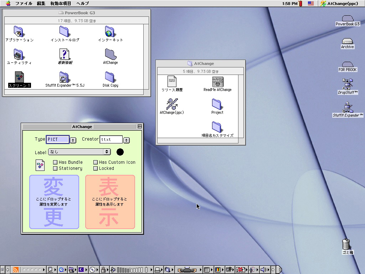Collapse the control strip with end tab
This screenshot has height=274, width=365.
pos(279,270)
